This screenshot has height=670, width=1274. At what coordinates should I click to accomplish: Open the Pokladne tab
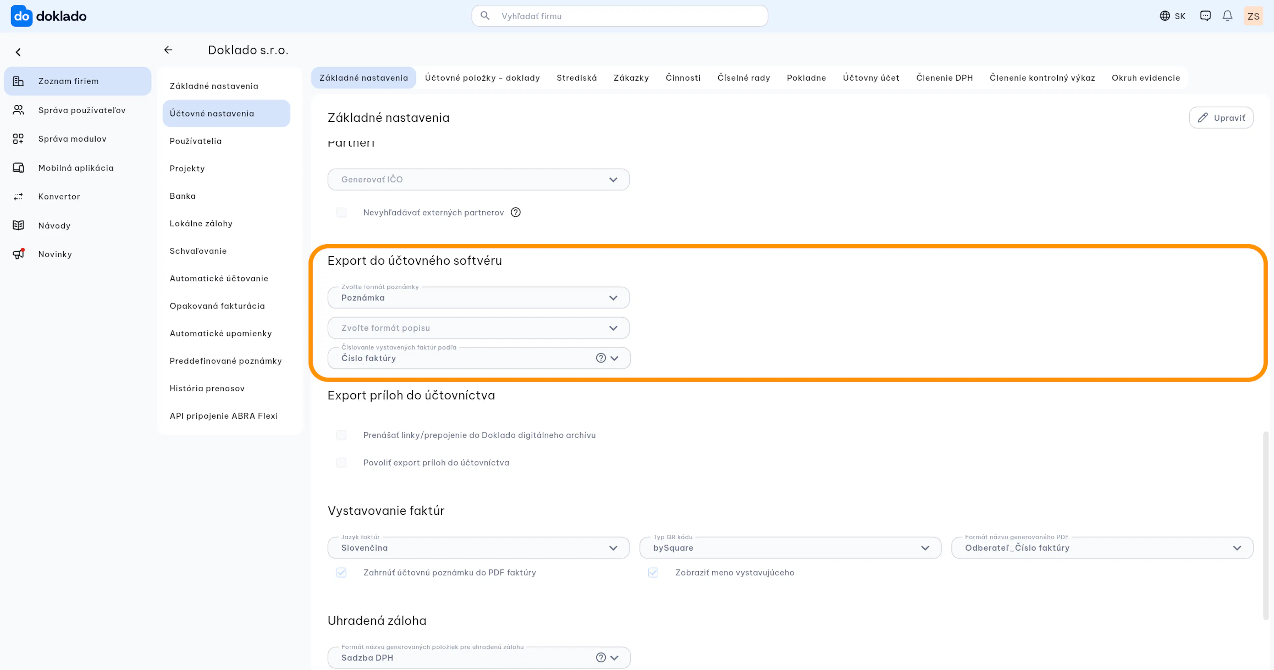coord(806,78)
